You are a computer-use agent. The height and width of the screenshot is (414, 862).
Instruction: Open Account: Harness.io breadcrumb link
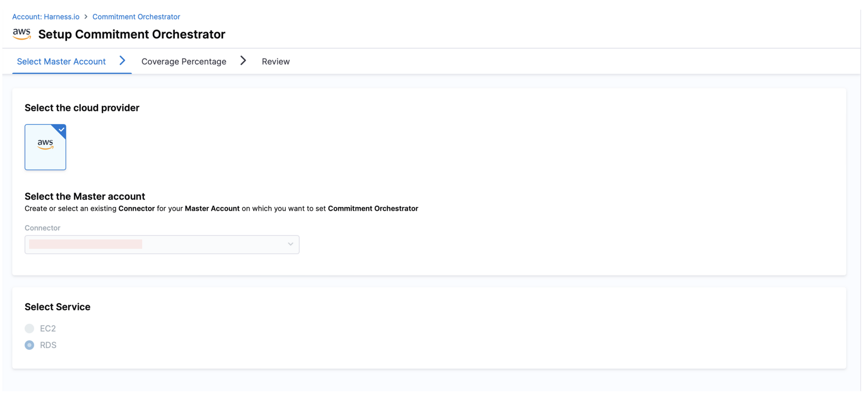46,17
